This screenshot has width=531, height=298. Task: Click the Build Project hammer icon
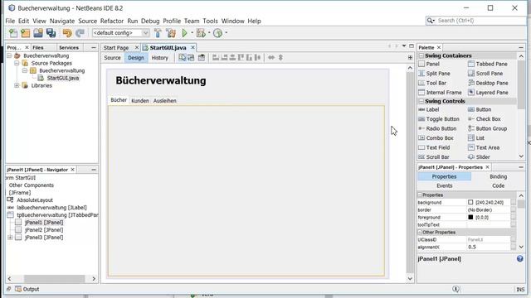[158, 33]
